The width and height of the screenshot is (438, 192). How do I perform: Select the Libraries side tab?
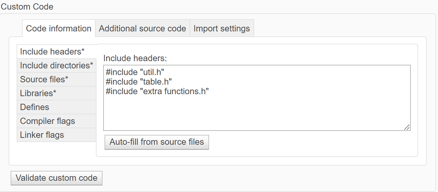click(x=38, y=93)
